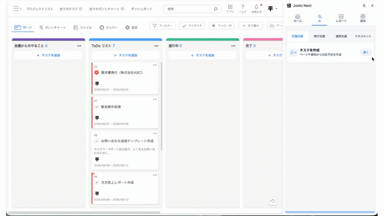Pin the Jooto Next panel
Screen dimensions: 384x216
point(364,6)
